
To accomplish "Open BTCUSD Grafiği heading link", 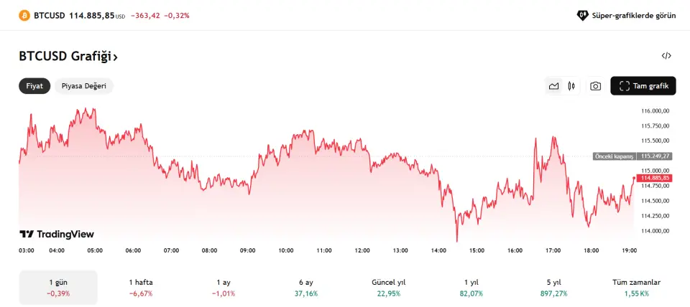I will (x=68, y=56).
